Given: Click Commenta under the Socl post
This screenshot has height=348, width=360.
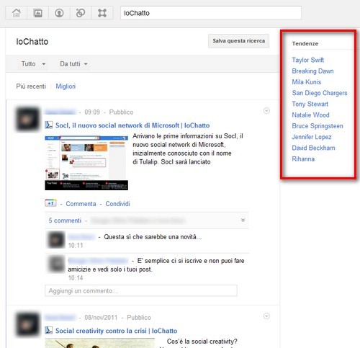Looking at the screenshot, I should [81, 204].
